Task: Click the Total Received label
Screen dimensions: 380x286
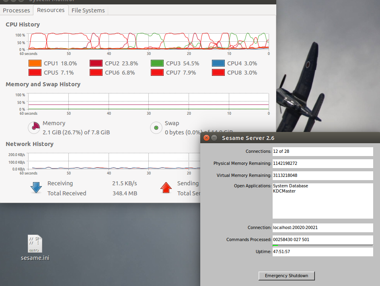Action: tap(67, 193)
